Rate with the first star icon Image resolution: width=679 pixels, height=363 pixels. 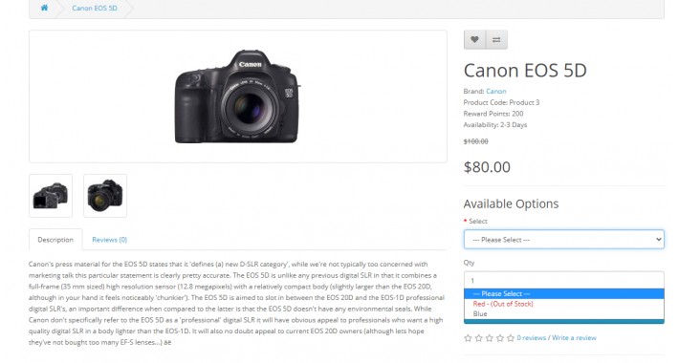[468, 338]
